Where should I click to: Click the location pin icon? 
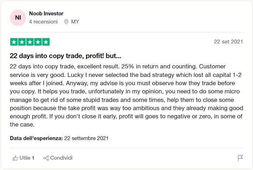(66, 22)
